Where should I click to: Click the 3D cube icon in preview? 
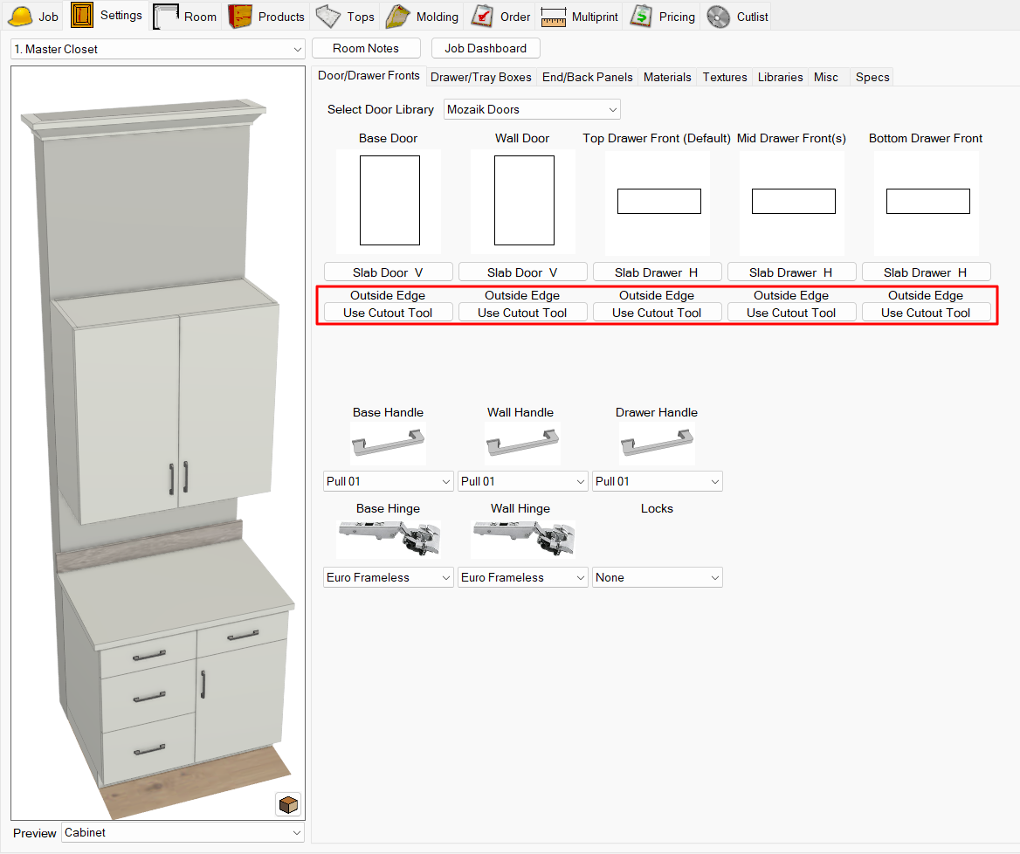(288, 803)
